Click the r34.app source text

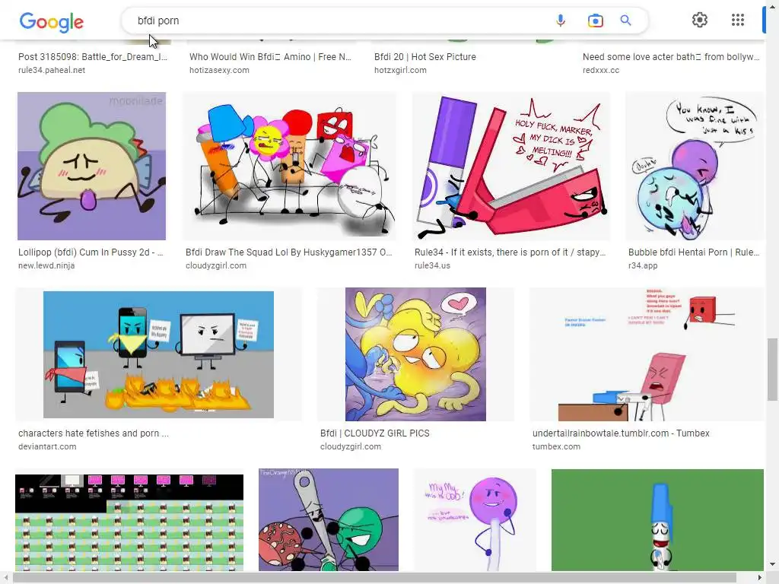point(642,265)
